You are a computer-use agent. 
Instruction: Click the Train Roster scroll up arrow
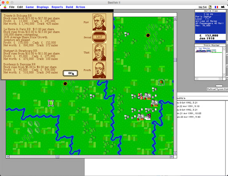click(224, 48)
